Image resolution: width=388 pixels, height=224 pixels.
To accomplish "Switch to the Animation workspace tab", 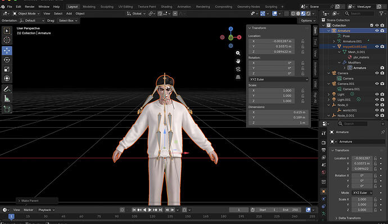I will point(184,7).
